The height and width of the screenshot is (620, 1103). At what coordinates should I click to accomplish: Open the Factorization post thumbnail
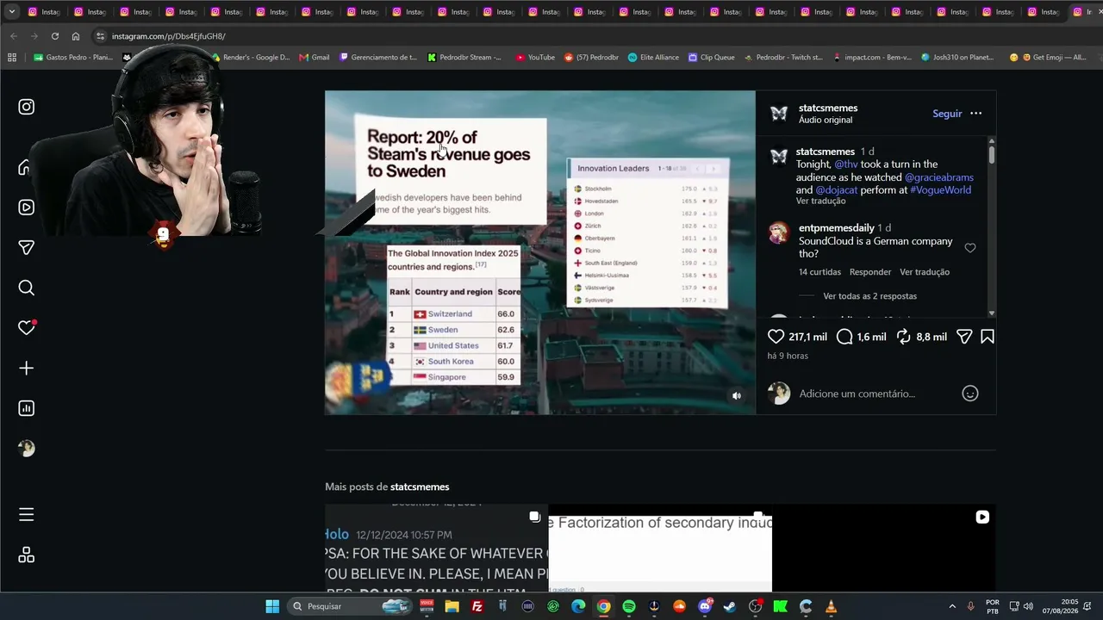[660, 548]
